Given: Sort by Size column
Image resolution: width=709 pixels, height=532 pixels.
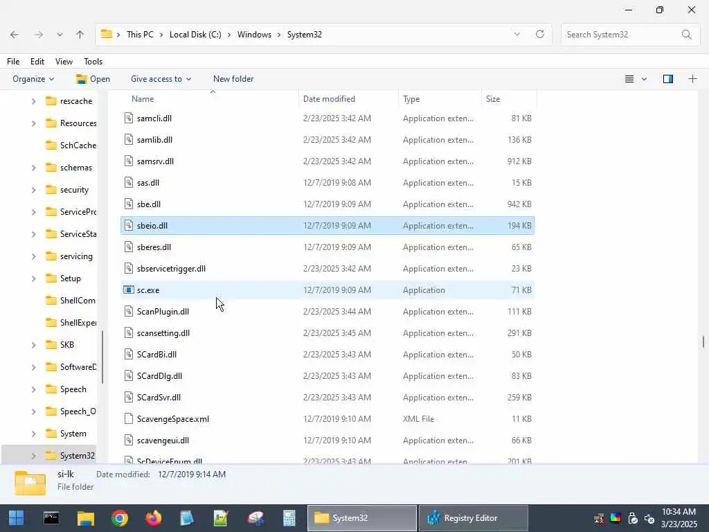Looking at the screenshot, I should coord(493,98).
